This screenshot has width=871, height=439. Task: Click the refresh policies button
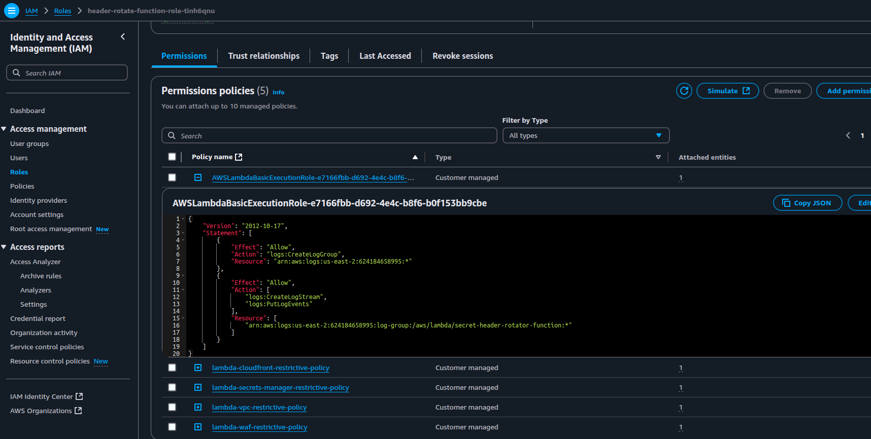[x=684, y=91]
